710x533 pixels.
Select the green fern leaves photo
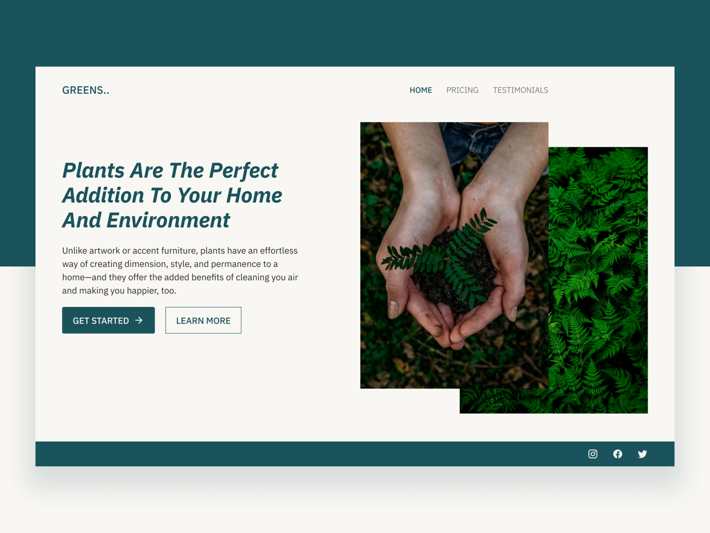[x=598, y=280]
